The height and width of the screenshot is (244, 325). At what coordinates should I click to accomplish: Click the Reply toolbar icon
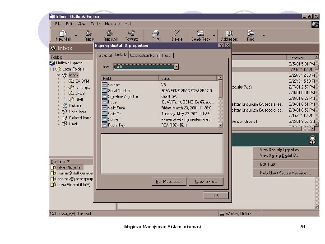click(x=89, y=36)
